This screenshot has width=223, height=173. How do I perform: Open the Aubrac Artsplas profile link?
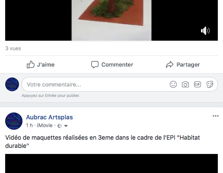click(49, 117)
